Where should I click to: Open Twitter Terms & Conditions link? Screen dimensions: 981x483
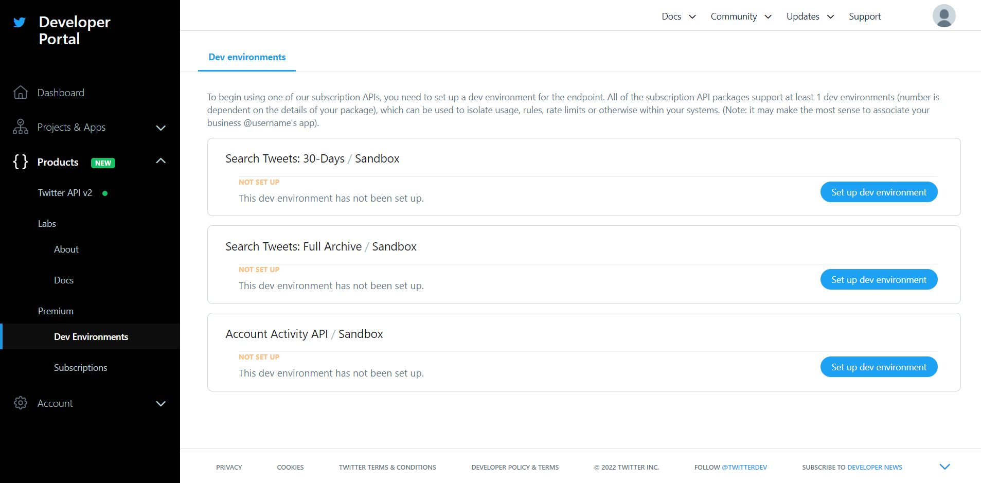click(x=387, y=468)
